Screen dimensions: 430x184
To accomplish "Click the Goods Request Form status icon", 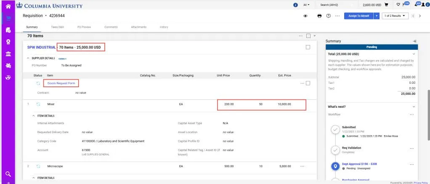I will click(38, 83).
